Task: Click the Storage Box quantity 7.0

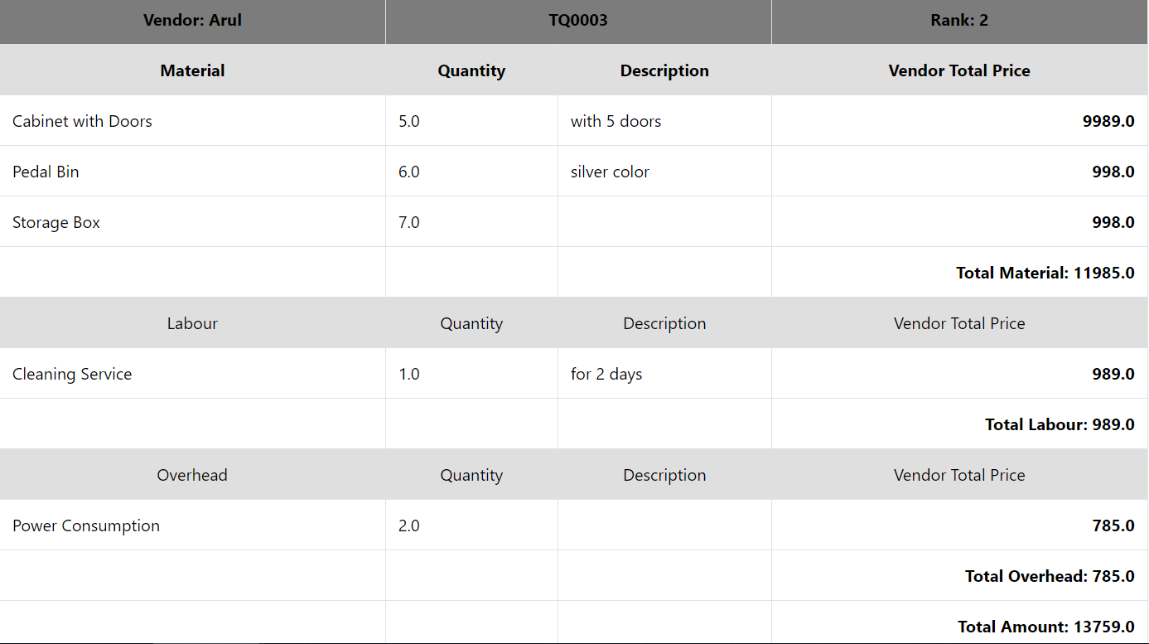Action: tap(409, 223)
